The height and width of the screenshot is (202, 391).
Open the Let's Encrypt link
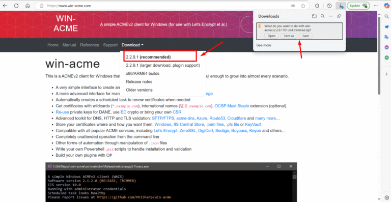165,131
